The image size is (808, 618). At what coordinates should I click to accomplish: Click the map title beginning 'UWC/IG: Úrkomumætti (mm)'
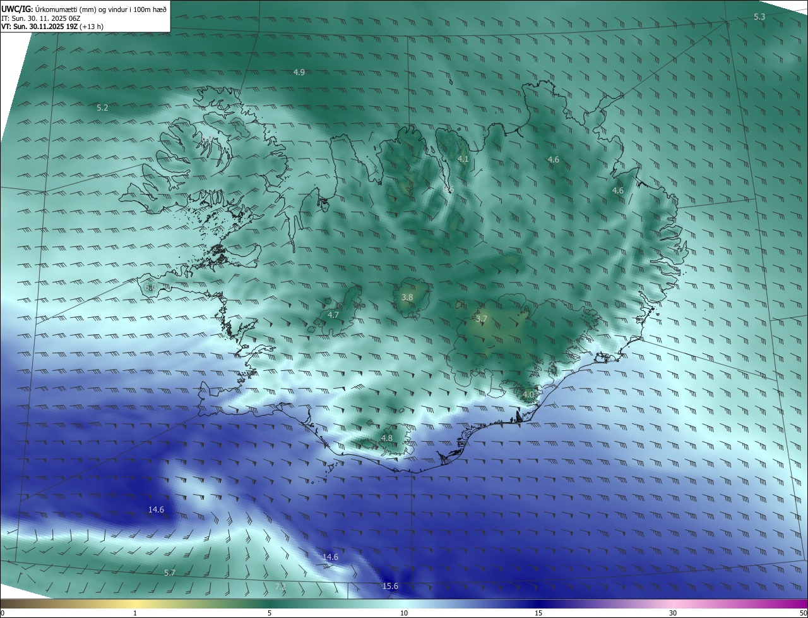pyautogui.click(x=84, y=9)
